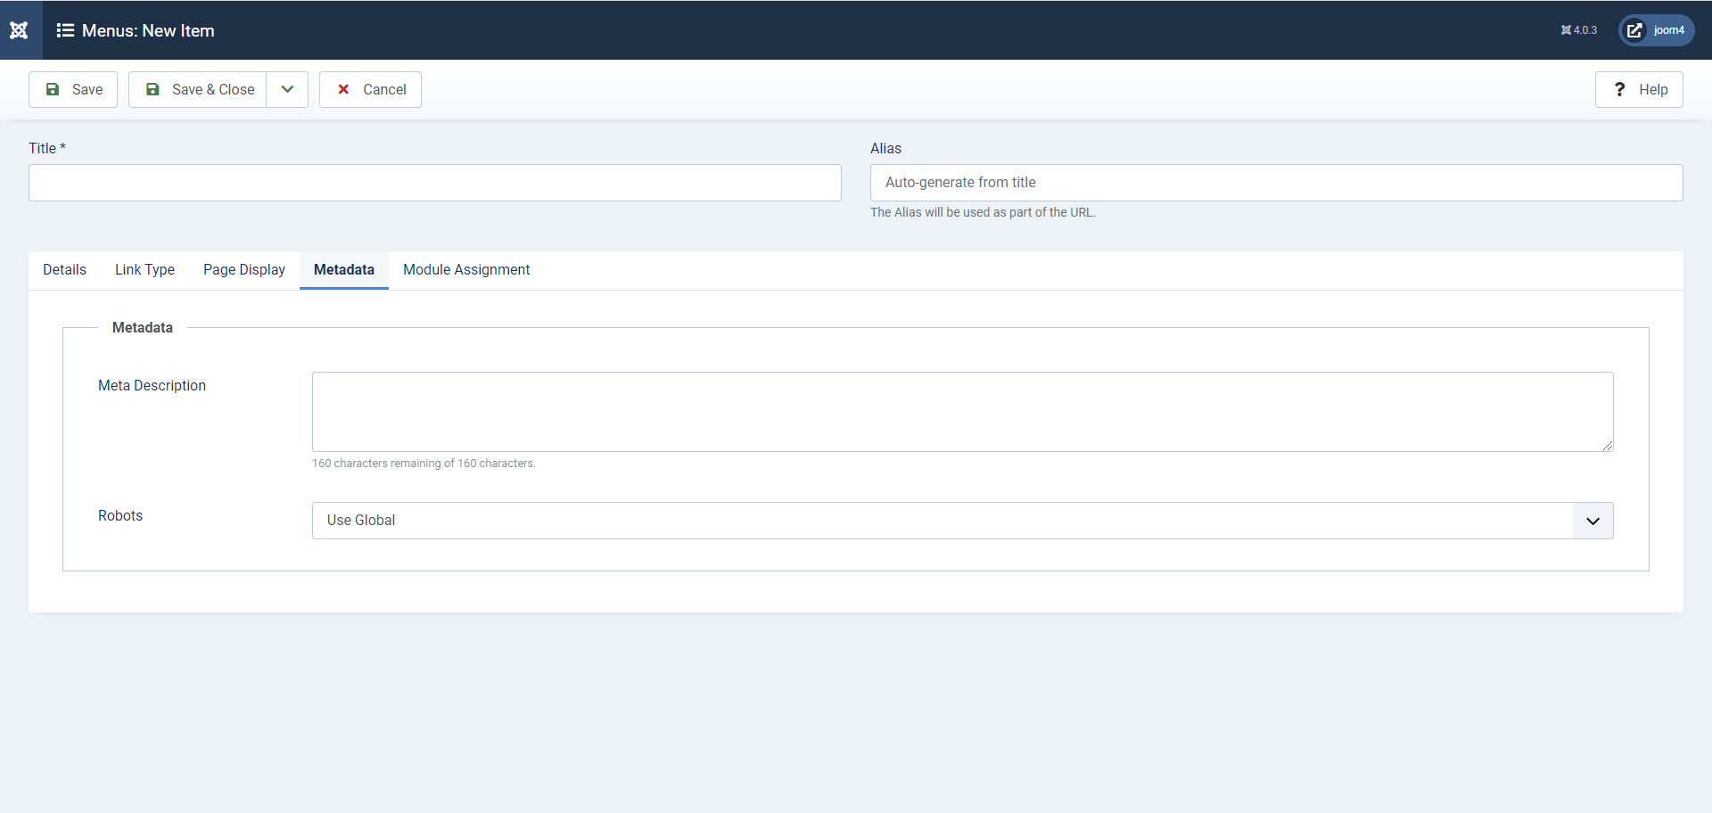Click inside the Title input field
This screenshot has height=813, width=1712.
434,182
